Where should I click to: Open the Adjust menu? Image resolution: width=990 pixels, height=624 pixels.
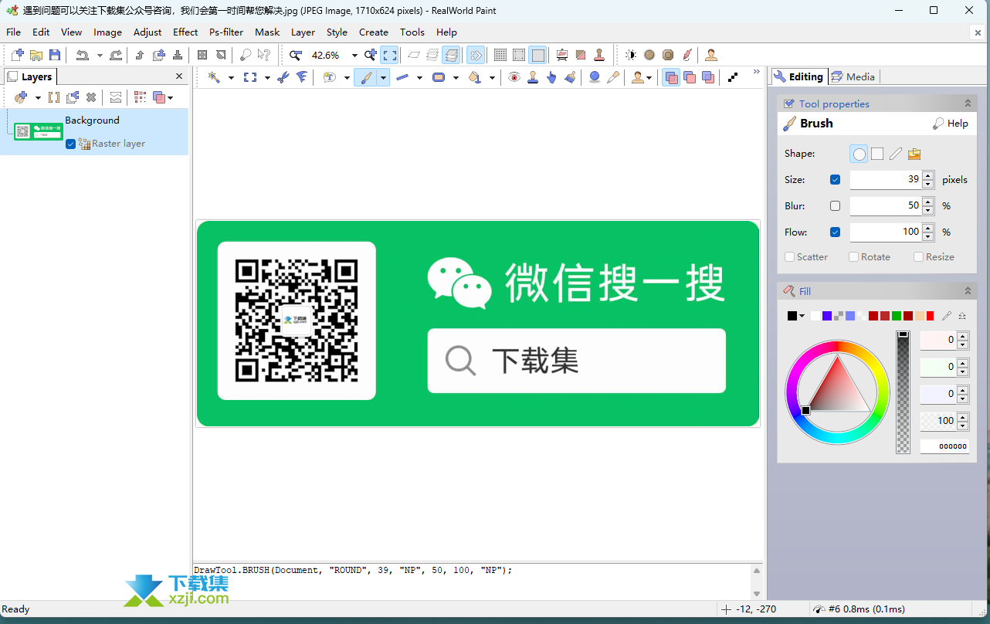tap(147, 32)
